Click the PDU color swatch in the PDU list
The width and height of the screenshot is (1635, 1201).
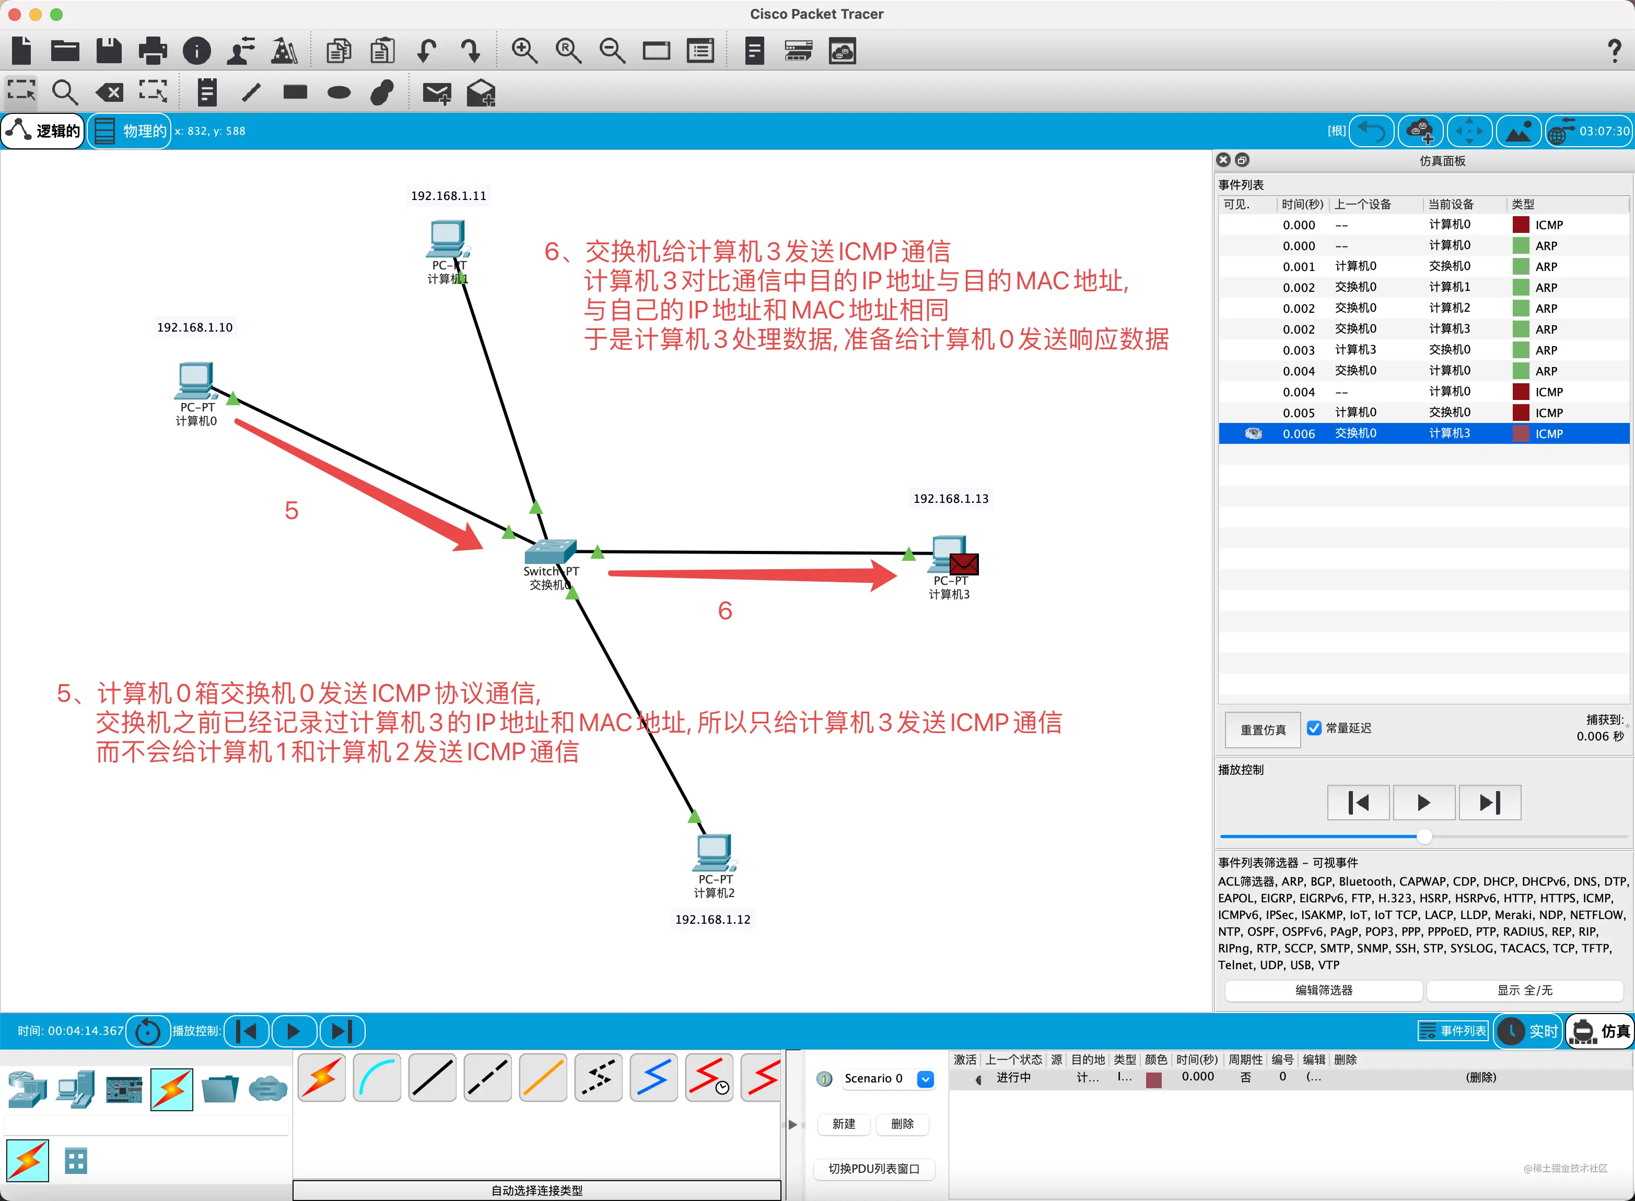pyautogui.click(x=1153, y=1079)
